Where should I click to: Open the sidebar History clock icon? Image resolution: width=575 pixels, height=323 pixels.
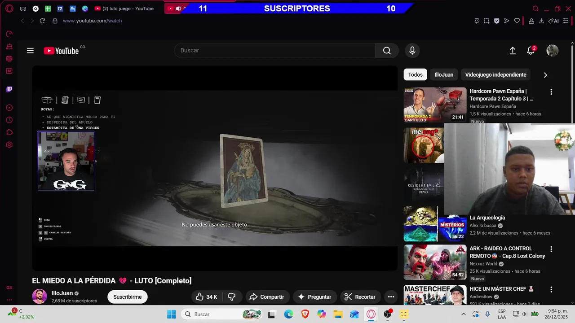click(x=9, y=120)
